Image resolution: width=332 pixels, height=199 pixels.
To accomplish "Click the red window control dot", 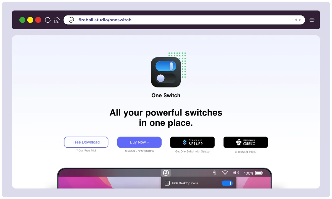I will pyautogui.click(x=38, y=20).
